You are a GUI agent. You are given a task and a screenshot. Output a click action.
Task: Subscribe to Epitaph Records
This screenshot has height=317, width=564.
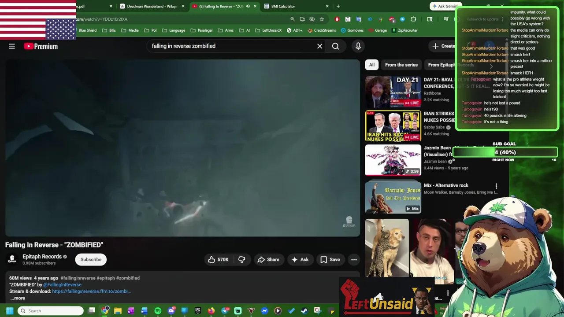(x=91, y=260)
